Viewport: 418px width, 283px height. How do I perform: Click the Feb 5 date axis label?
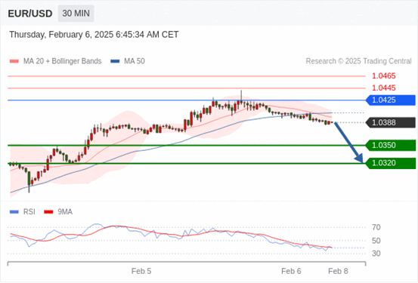141,271
